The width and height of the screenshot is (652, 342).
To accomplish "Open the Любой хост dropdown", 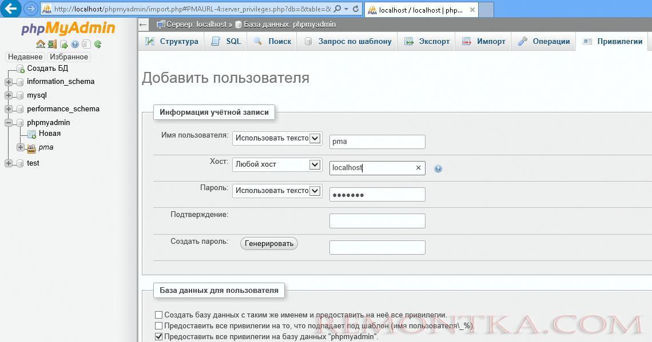I will pyautogui.click(x=277, y=164).
